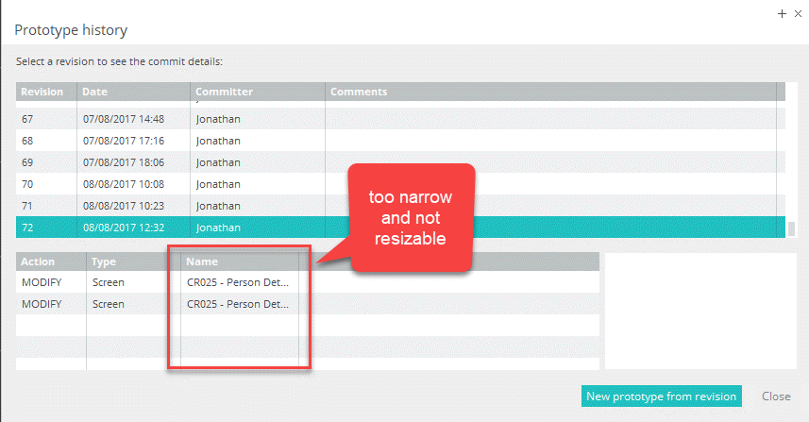Click the plus icon to maximize dialog
Image resolution: width=809 pixels, height=422 pixels.
(x=781, y=13)
